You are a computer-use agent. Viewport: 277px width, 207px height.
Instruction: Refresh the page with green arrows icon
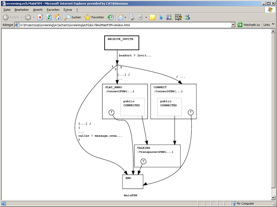pos(49,17)
